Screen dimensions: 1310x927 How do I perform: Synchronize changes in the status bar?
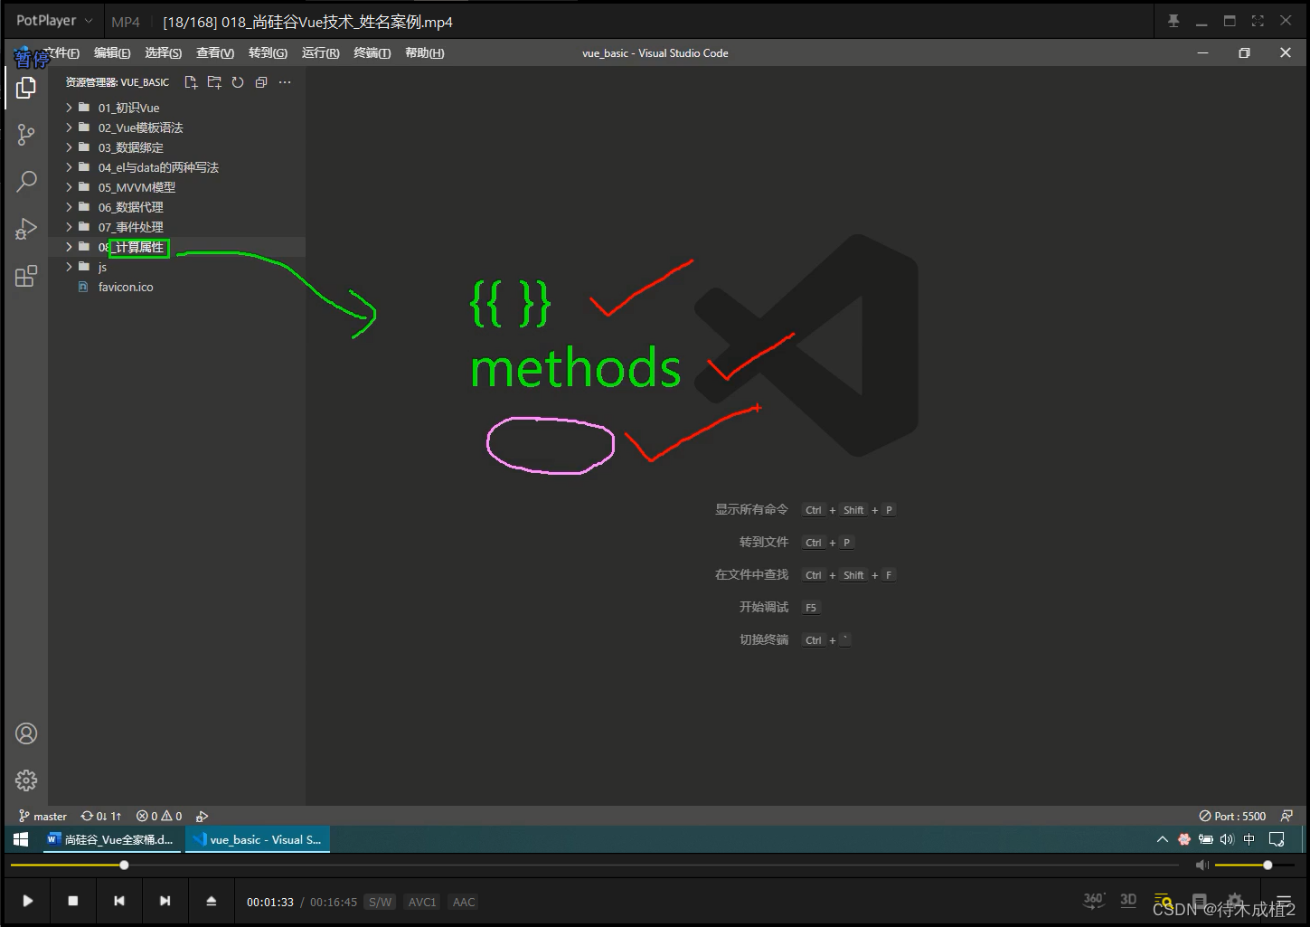[x=101, y=816]
